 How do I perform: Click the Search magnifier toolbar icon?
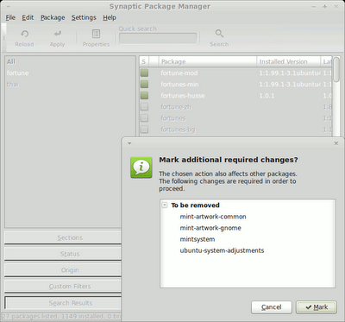pyautogui.click(x=219, y=34)
